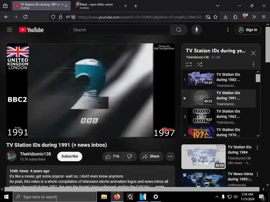Start voice search with microphone icon

point(196,30)
